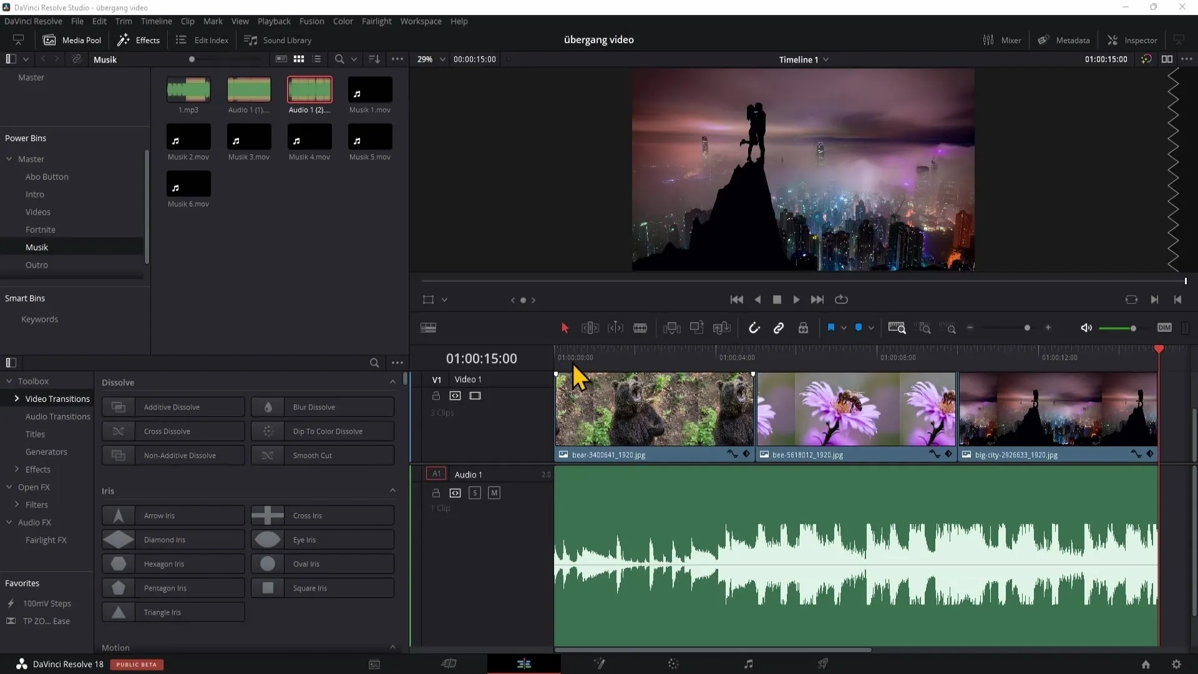Open the Clip menu

[x=187, y=21]
